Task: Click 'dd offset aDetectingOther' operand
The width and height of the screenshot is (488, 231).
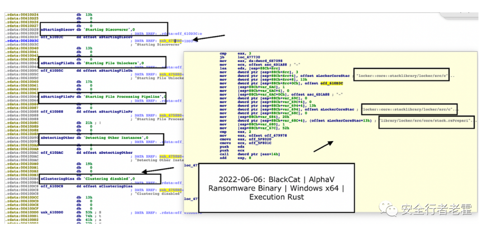Action: 104,152
